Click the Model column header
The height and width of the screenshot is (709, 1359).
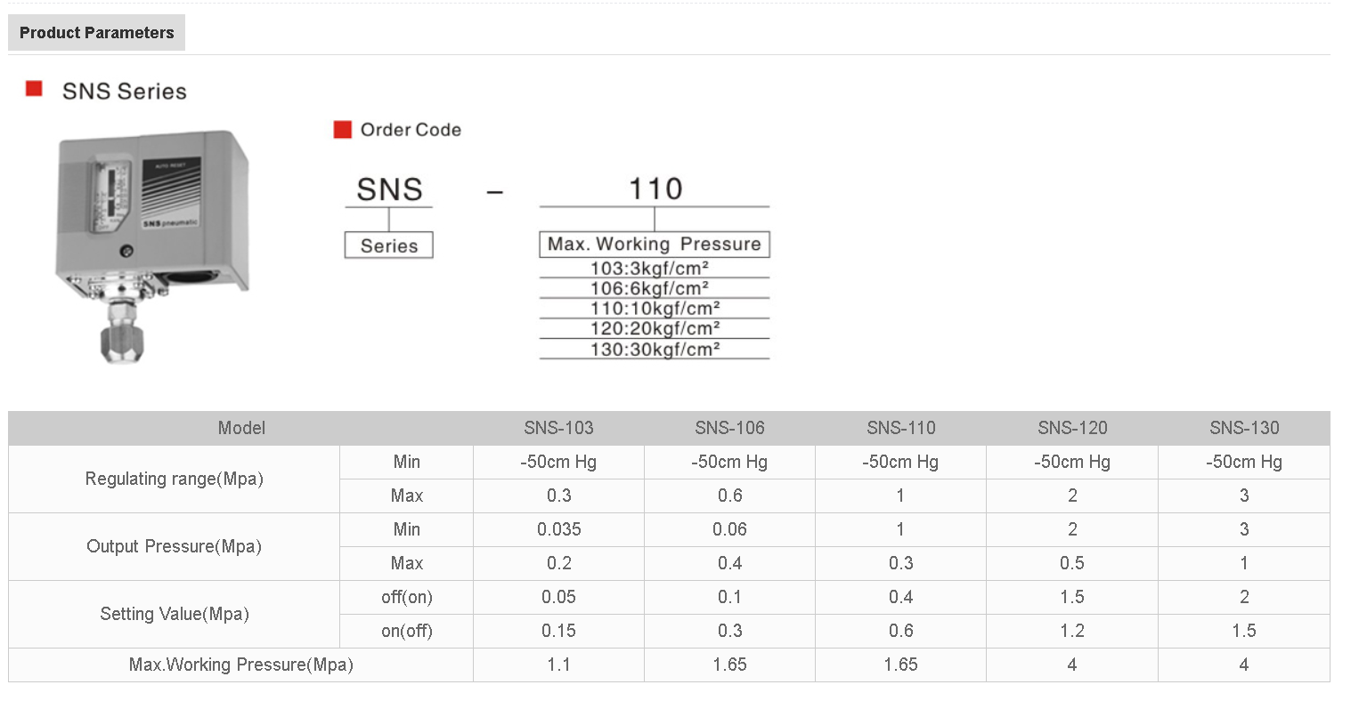(x=241, y=428)
